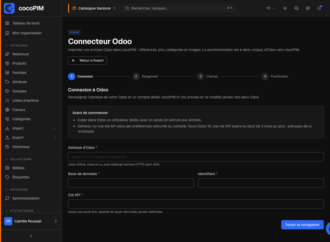Select step 2 Rangement
This screenshot has width=330, height=242.
(145, 76)
